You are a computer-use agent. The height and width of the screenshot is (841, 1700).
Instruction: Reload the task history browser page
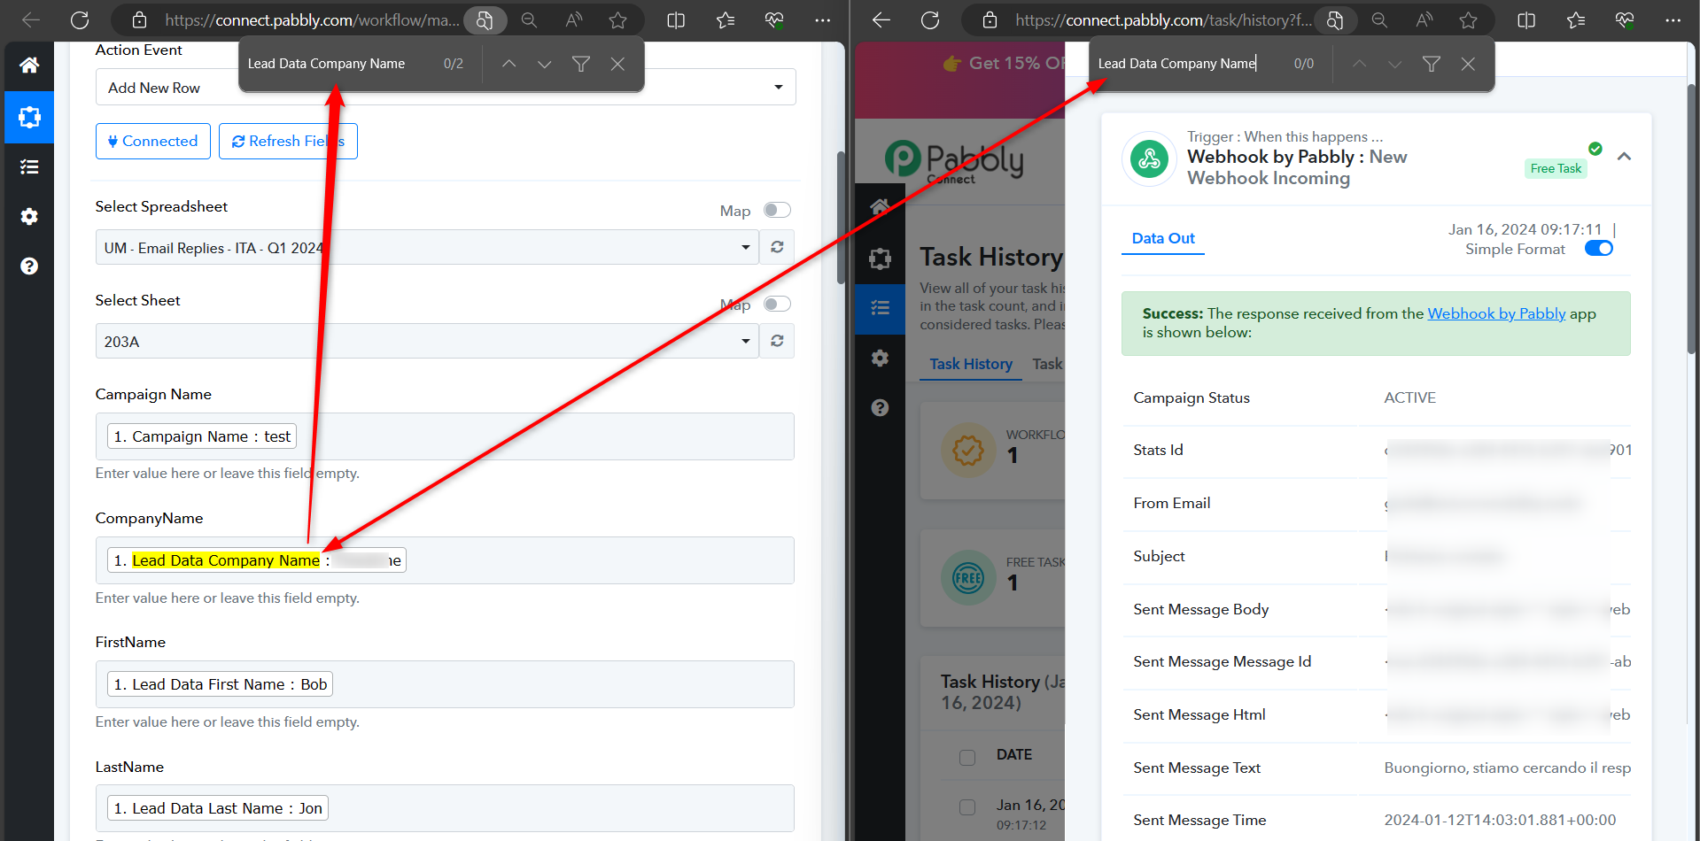click(x=930, y=19)
